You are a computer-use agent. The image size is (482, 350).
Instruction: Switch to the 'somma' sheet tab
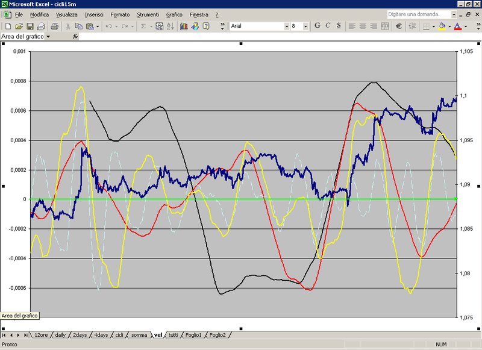pos(139,335)
